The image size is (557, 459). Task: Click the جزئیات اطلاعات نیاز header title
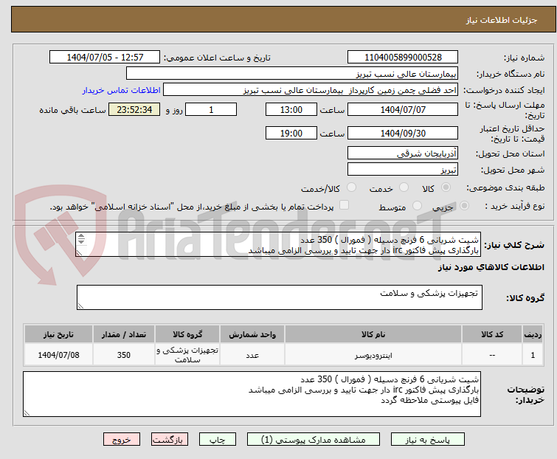pyautogui.click(x=501, y=20)
